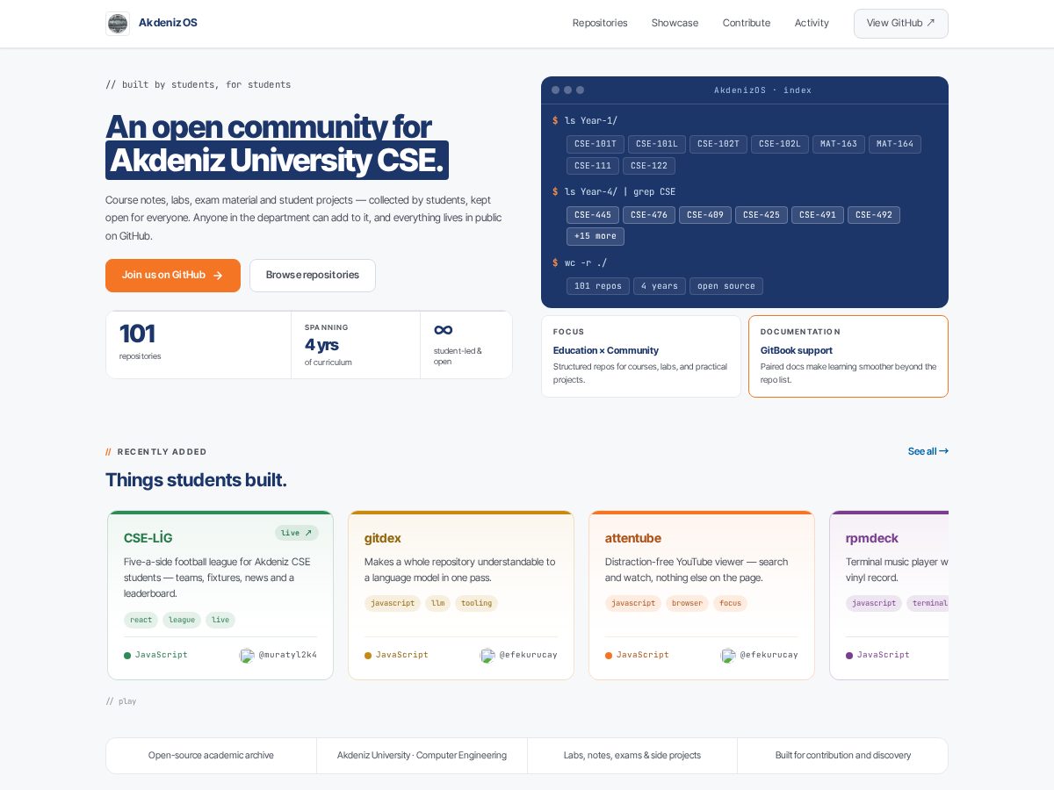This screenshot has width=1054, height=790.
Task: Click @muratyl2k4 avatar on CSE-LİG card
Action: tap(247, 656)
